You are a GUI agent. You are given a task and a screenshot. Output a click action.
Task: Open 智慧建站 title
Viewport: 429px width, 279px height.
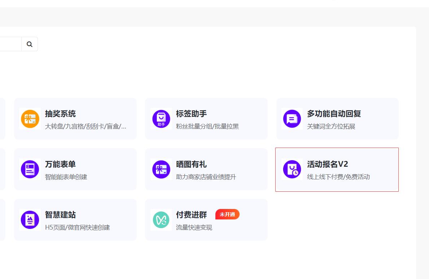[60, 215]
